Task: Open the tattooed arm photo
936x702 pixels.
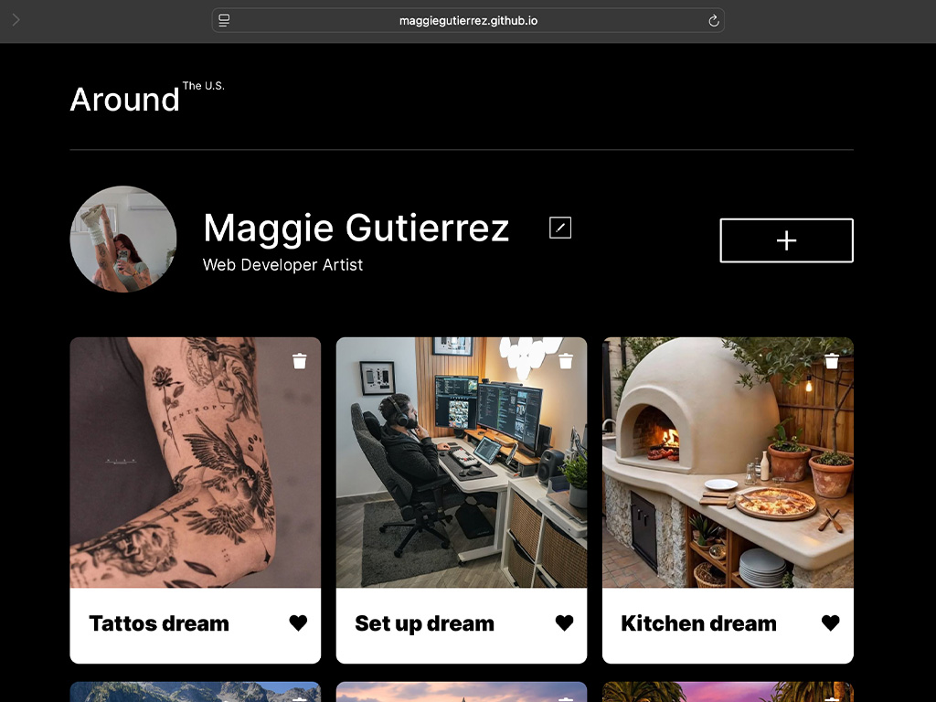Action: pyautogui.click(x=195, y=463)
